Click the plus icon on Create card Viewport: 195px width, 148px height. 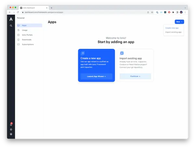[x=83, y=53]
